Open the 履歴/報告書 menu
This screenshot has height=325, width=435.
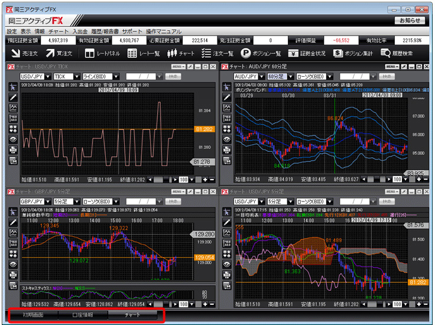point(105,31)
